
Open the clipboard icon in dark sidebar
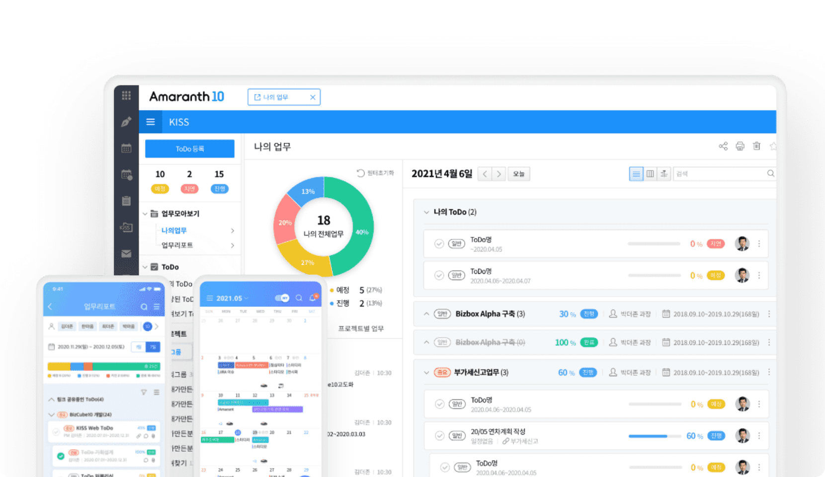pyautogui.click(x=126, y=201)
